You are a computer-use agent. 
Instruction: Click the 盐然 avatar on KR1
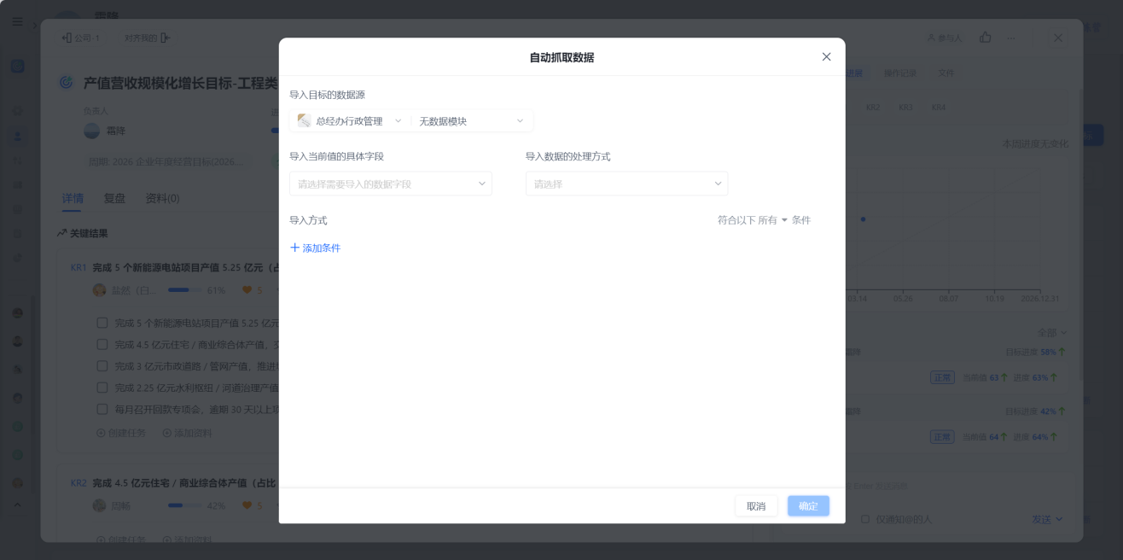click(x=99, y=290)
